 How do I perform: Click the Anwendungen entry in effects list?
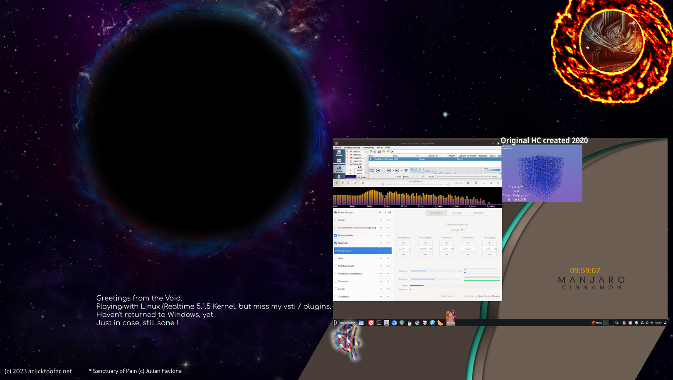tap(362, 212)
